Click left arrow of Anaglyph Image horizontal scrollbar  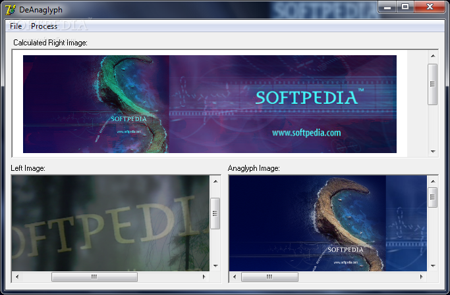(x=235, y=277)
